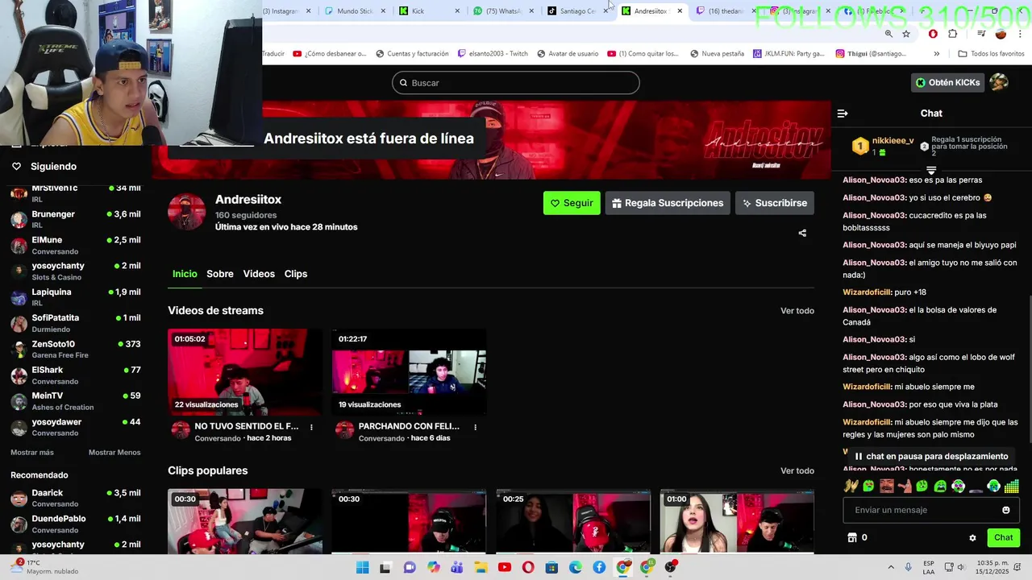The image size is (1032, 580).
Task: Resume the paused chat scrolling banner
Action: point(931,456)
